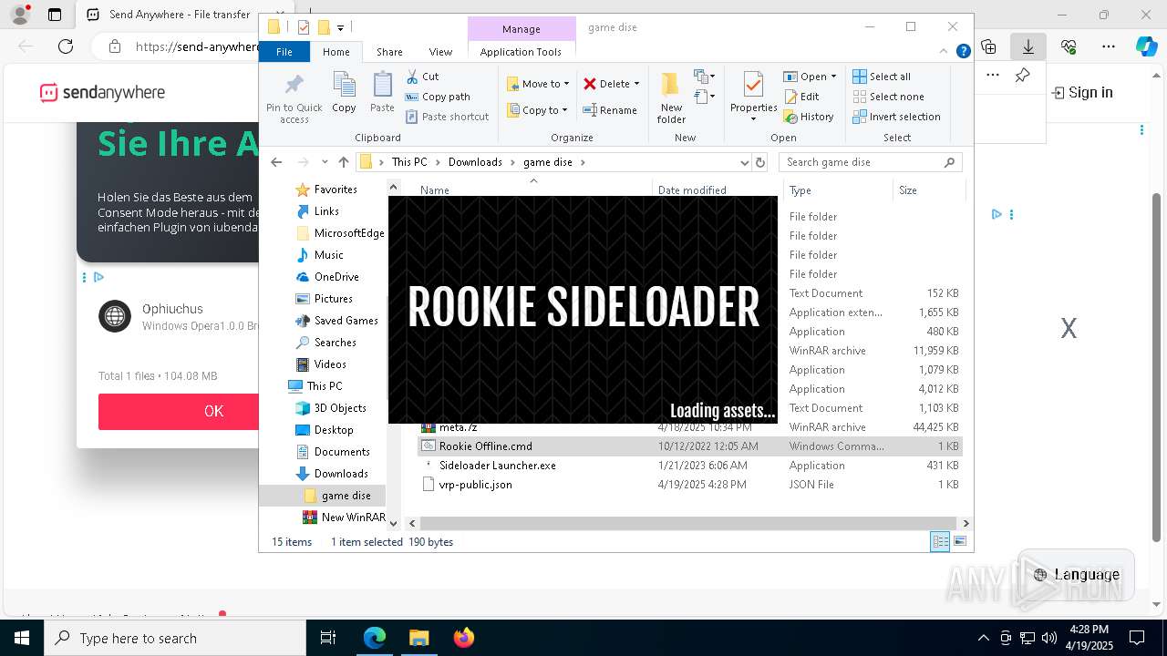Image resolution: width=1167 pixels, height=656 pixels.
Task: Open Windows Start menu
Action: [x=21, y=638]
